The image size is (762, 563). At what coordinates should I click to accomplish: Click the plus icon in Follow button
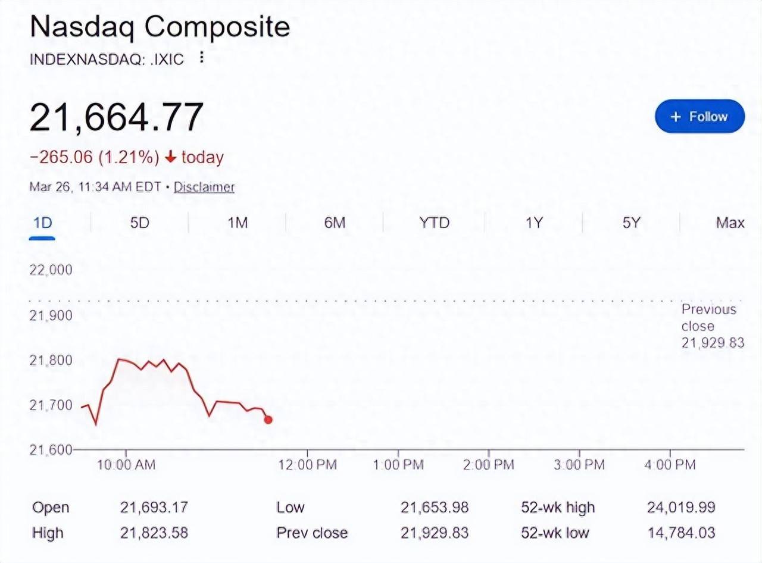coord(675,117)
